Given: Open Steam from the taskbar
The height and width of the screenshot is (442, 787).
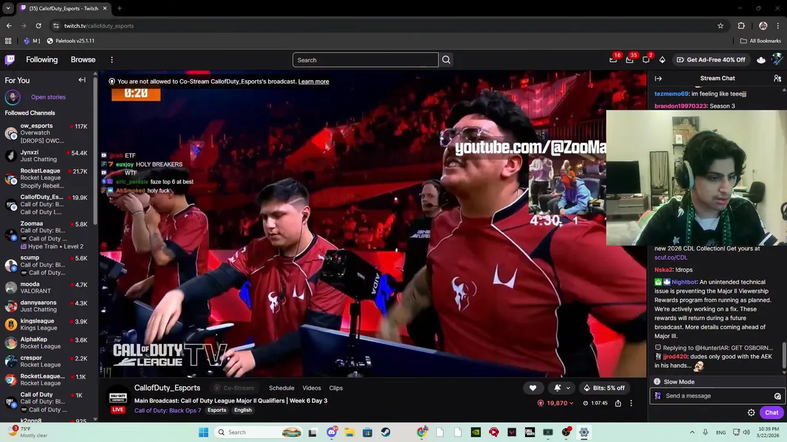Looking at the screenshot, I should point(386,432).
